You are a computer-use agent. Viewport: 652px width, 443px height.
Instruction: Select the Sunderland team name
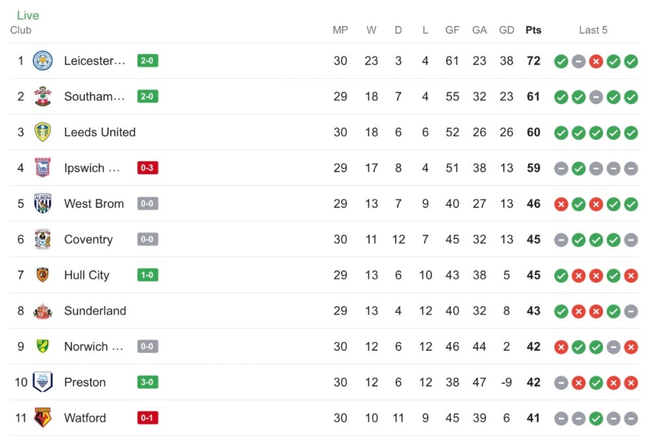[95, 311]
